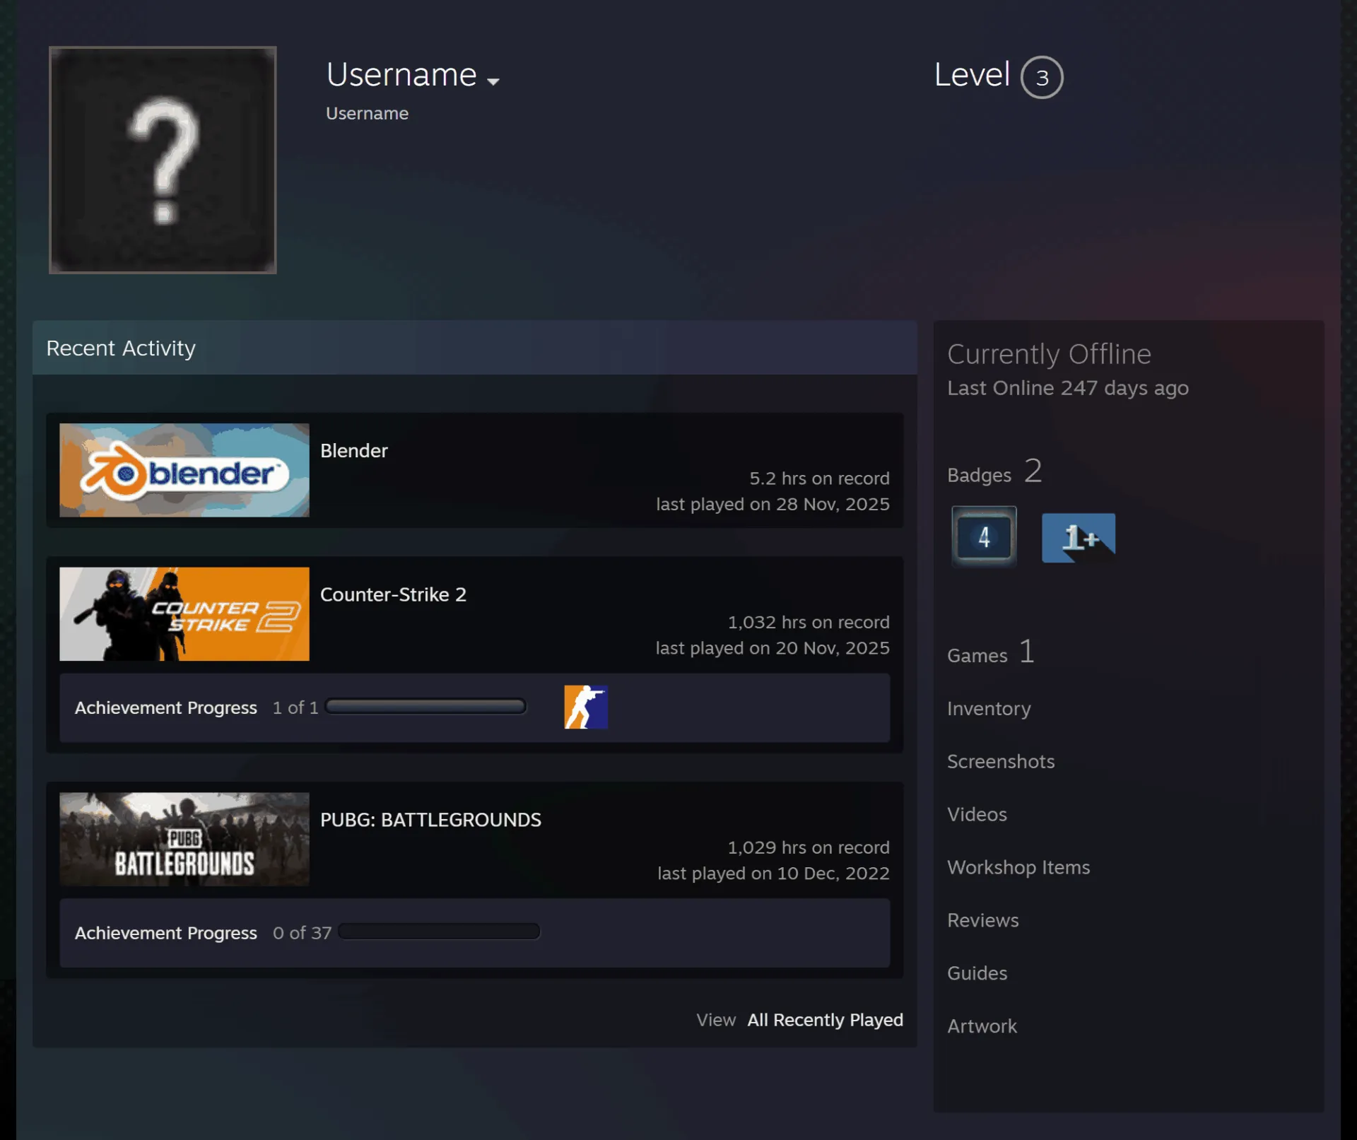Viewport: 1357px width, 1140px height.
Task: Expand the Username dropdown arrow
Action: [493, 81]
